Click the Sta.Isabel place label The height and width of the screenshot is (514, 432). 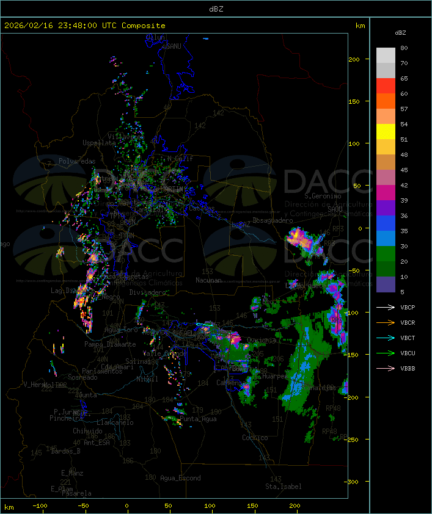[x=284, y=487]
